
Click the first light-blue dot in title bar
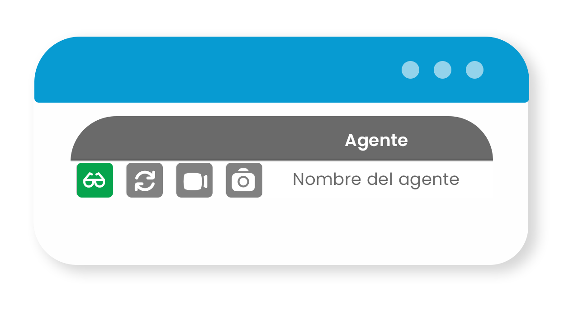[410, 70]
